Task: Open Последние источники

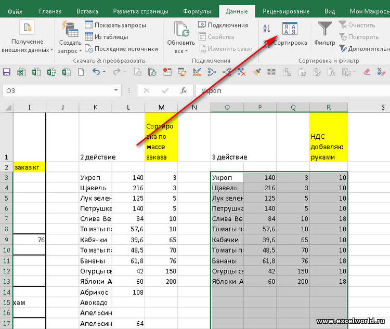Action: click(121, 49)
